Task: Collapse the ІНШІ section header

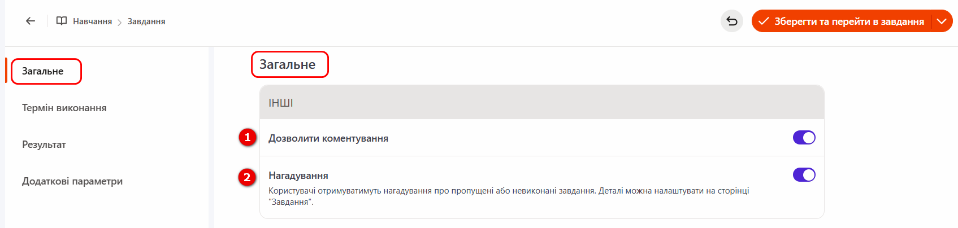Action: click(x=541, y=103)
